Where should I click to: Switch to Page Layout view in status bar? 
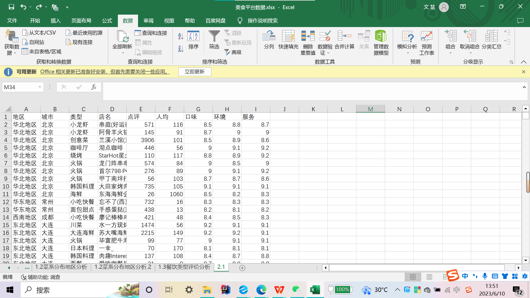pos(429,277)
